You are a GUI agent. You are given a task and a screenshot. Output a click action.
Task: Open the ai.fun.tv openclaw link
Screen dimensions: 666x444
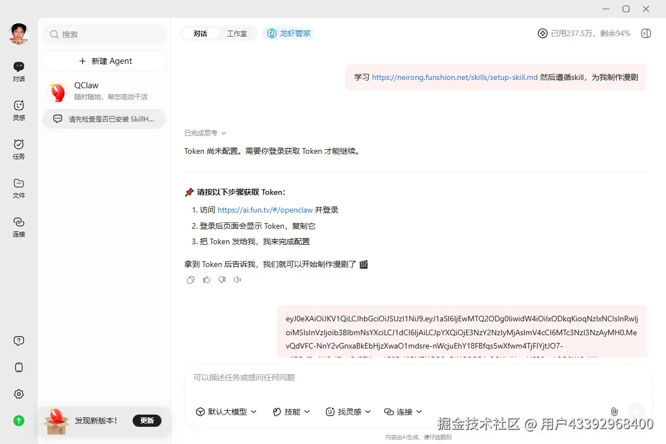[265, 210]
